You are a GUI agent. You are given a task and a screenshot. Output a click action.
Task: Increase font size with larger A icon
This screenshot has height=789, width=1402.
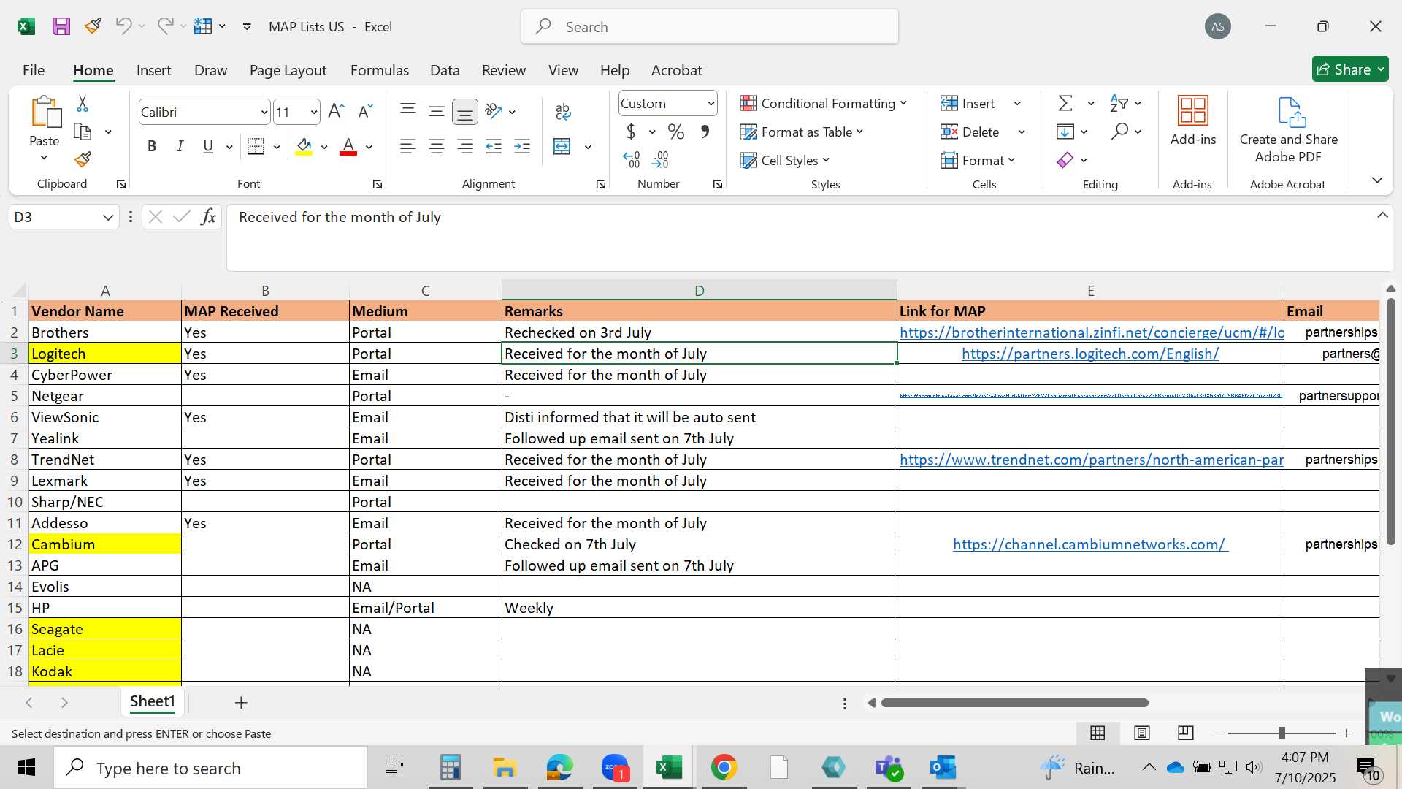coord(336,111)
